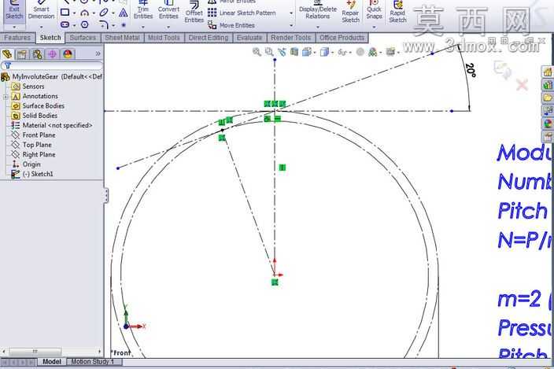Open Display/Delete Relations dropdown arrow
The width and height of the screenshot is (554, 369).
point(318,27)
